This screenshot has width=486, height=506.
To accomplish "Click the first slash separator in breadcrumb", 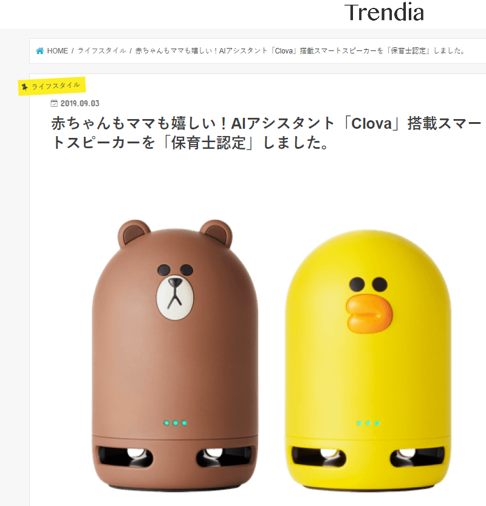I will [73, 51].
